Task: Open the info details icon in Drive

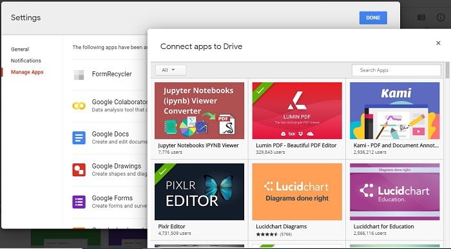Action: [441, 17]
